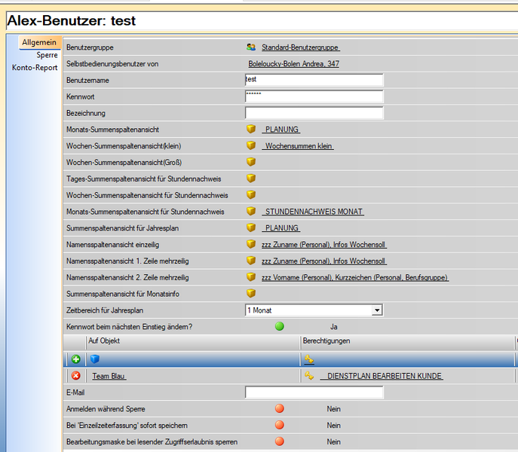Toggle 'Kennwort beim nächsten Einstieg ändern' green indicator

(x=279, y=327)
